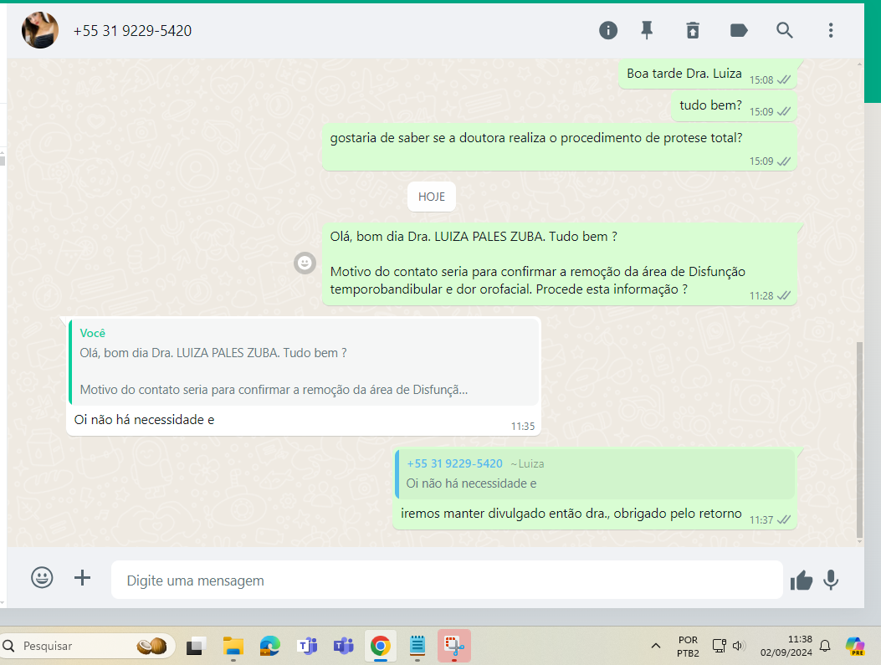This screenshot has height=665, width=881.
Task: Open the second purple Teams icon in taskbar
Action: (x=343, y=646)
